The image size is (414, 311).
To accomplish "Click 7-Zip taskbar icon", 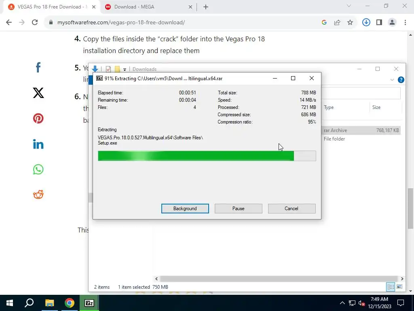I will pyautogui.click(x=89, y=303).
